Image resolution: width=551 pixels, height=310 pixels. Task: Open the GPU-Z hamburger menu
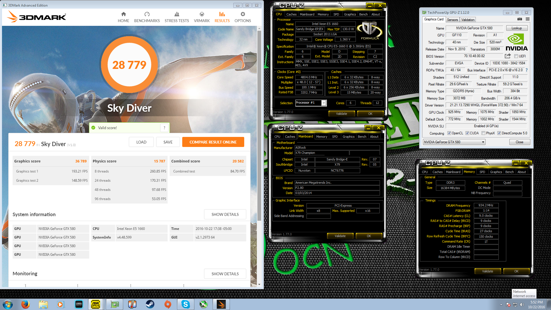(527, 19)
